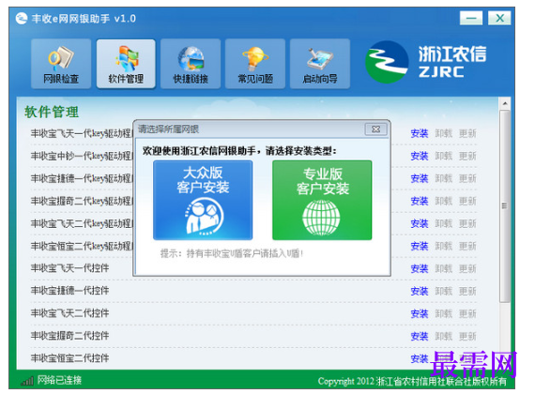Minimize the 丰收e网网银助手 window
This screenshot has width=535, height=394.
(x=471, y=18)
